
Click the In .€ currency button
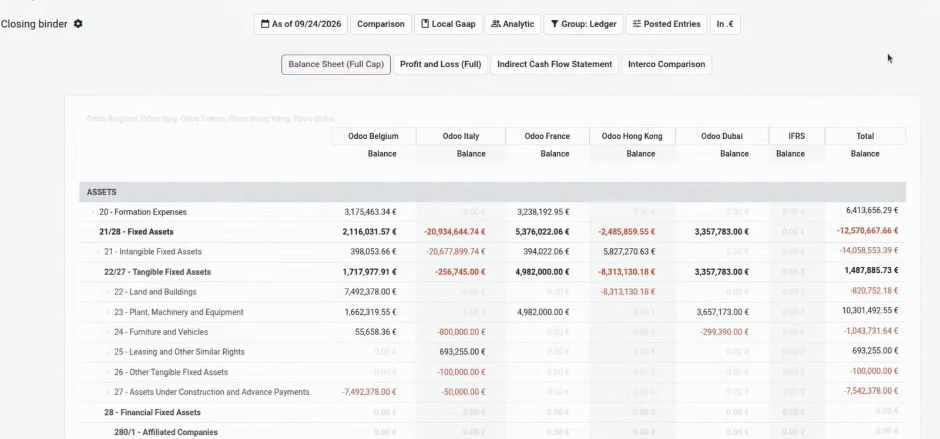725,24
